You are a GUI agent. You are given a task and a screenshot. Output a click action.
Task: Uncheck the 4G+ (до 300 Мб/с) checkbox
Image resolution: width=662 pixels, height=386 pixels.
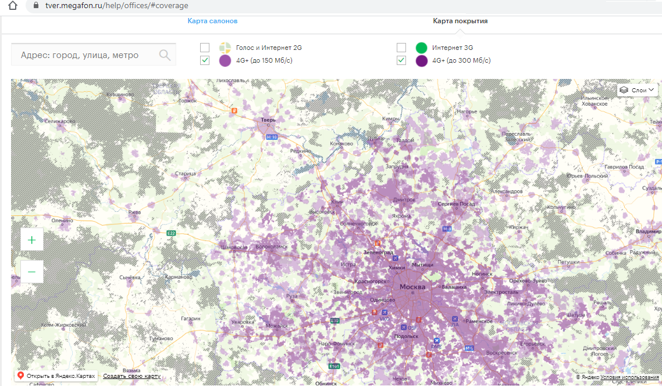(401, 60)
